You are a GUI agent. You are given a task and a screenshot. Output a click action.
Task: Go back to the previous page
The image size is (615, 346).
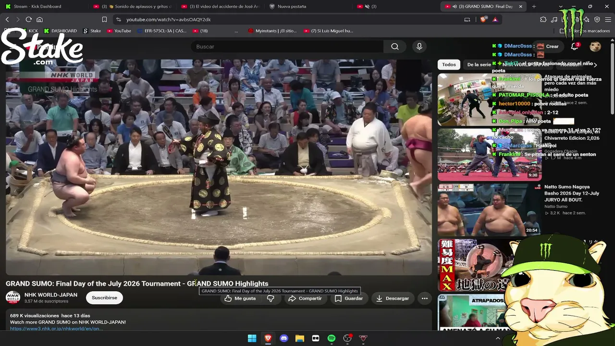point(7,19)
